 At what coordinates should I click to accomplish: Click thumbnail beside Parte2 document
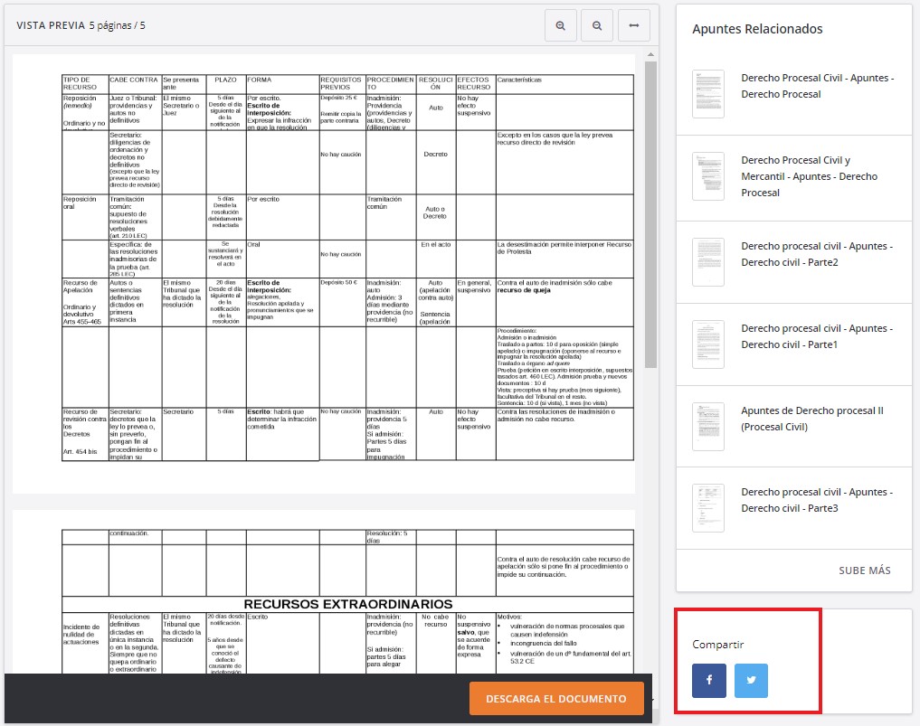click(x=707, y=261)
